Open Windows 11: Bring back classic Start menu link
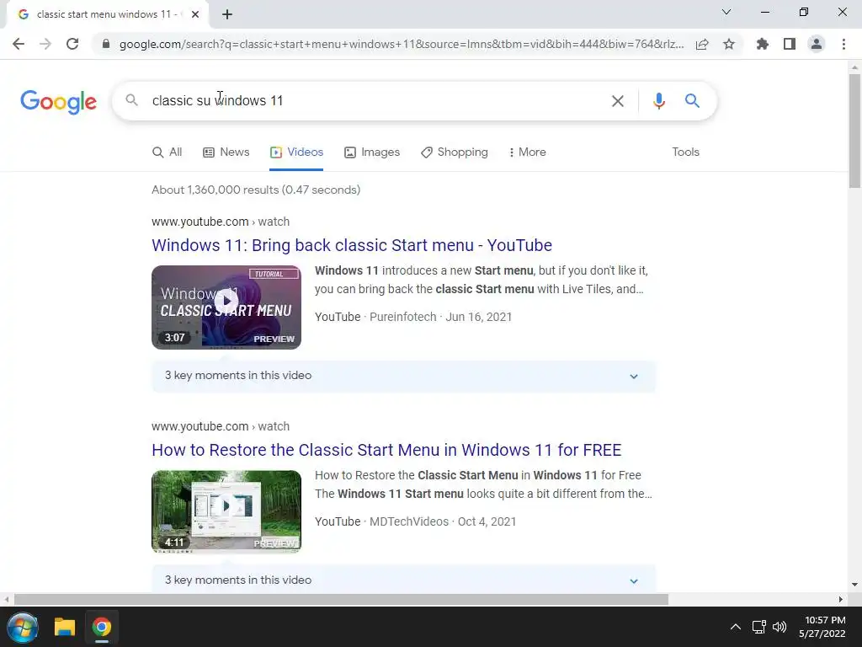This screenshot has width=862, height=647. pos(352,245)
